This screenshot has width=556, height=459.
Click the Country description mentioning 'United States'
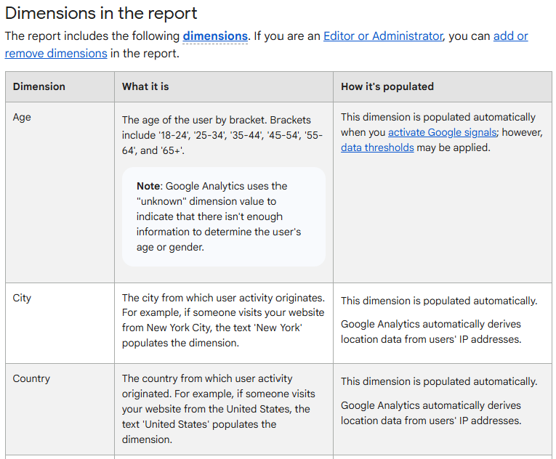click(x=218, y=408)
